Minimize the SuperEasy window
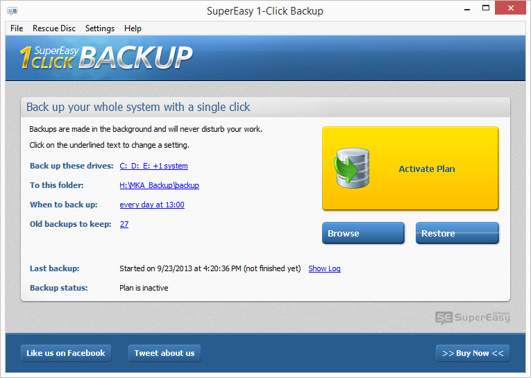Viewport: 531px width, 378px height. point(467,9)
